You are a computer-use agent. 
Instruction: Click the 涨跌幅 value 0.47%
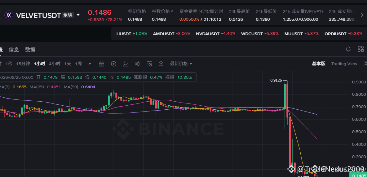[156, 77]
